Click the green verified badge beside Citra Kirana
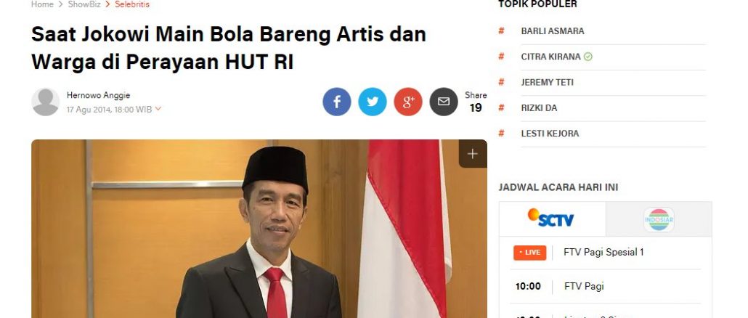Image resolution: width=748 pixels, height=318 pixels. [588, 57]
